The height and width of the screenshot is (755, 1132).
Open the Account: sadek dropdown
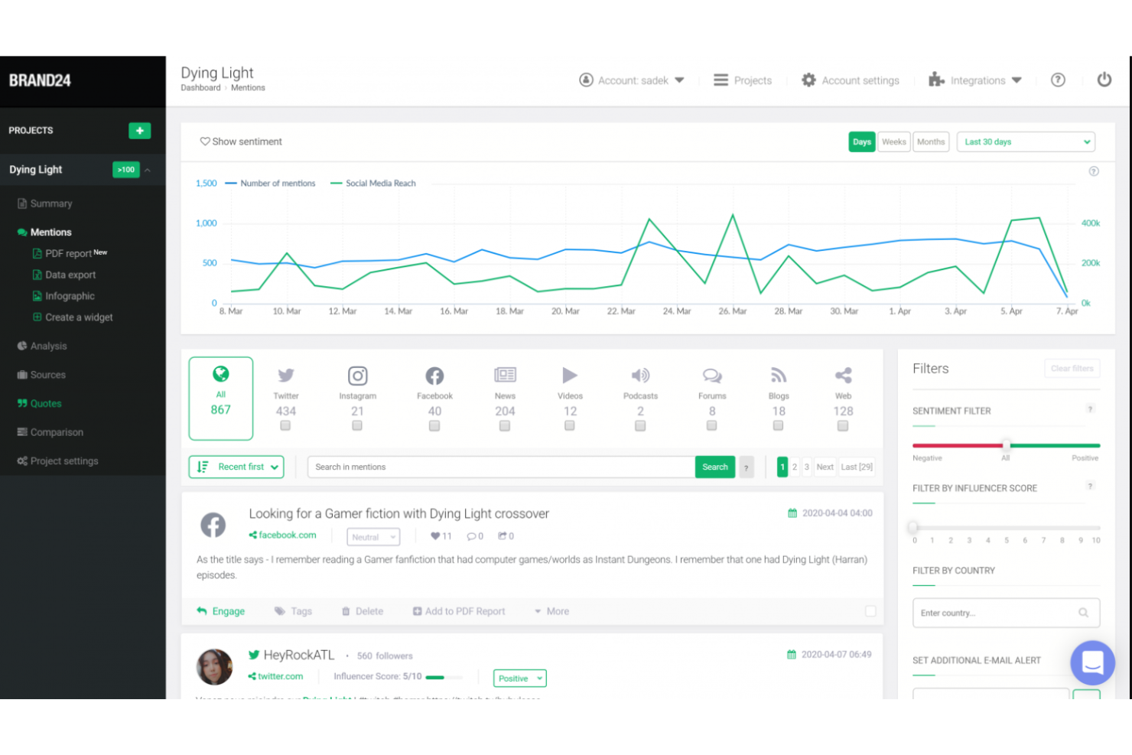632,80
